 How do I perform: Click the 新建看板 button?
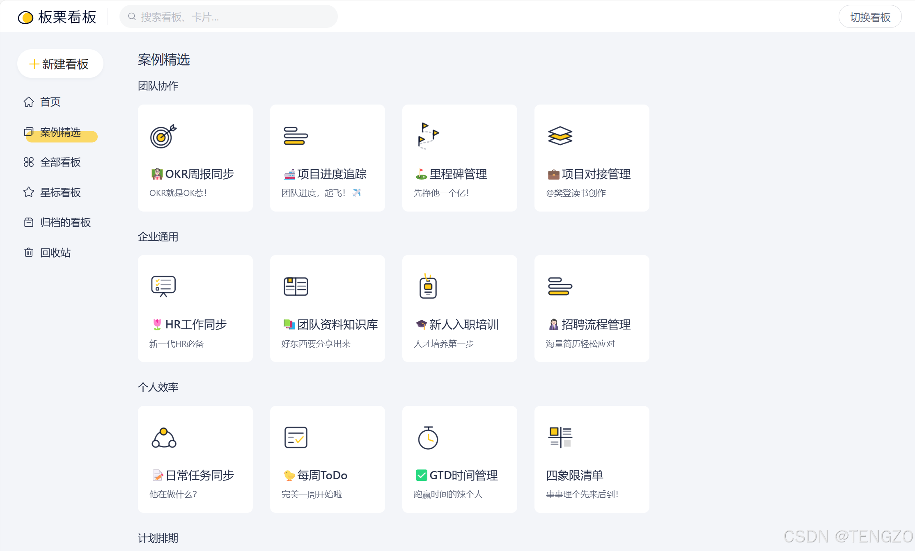coord(60,64)
